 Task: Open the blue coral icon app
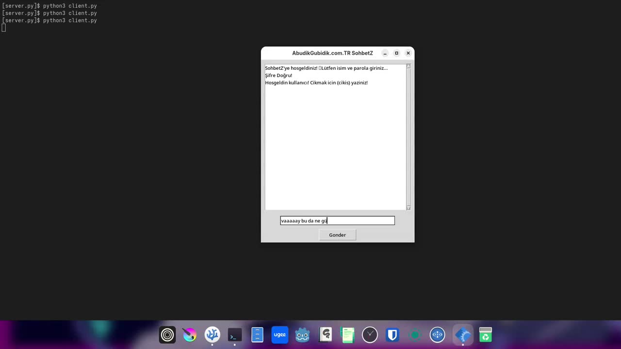click(212, 335)
